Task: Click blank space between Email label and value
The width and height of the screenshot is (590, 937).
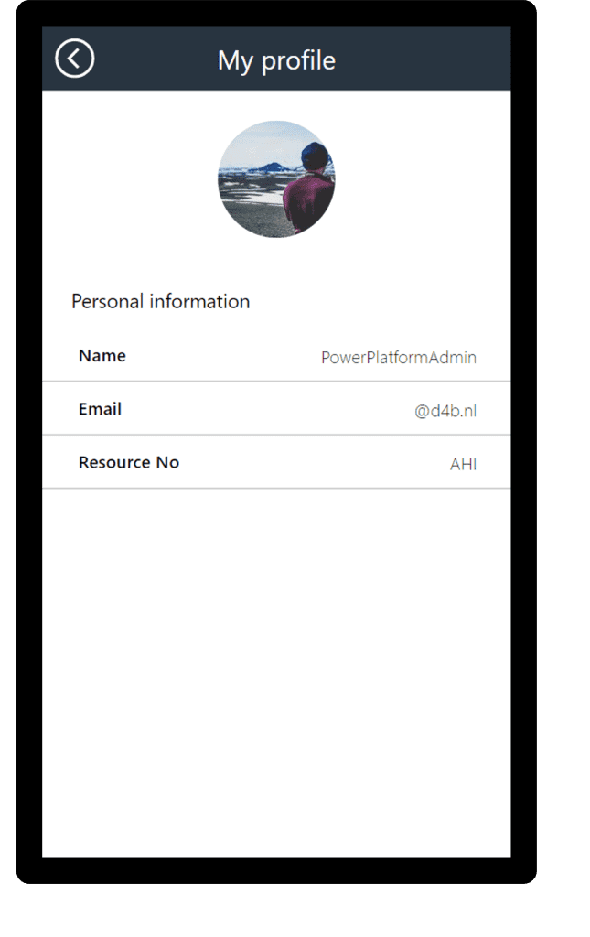Action: 265,409
